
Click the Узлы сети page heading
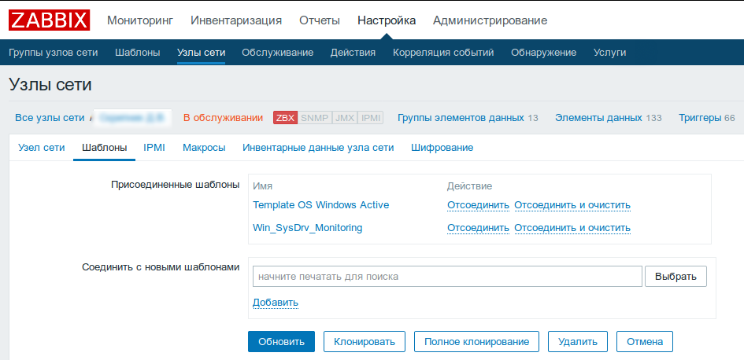pos(50,85)
